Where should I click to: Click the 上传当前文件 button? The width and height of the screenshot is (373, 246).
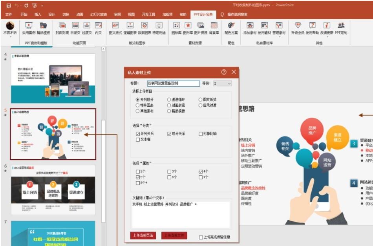click(x=174, y=235)
